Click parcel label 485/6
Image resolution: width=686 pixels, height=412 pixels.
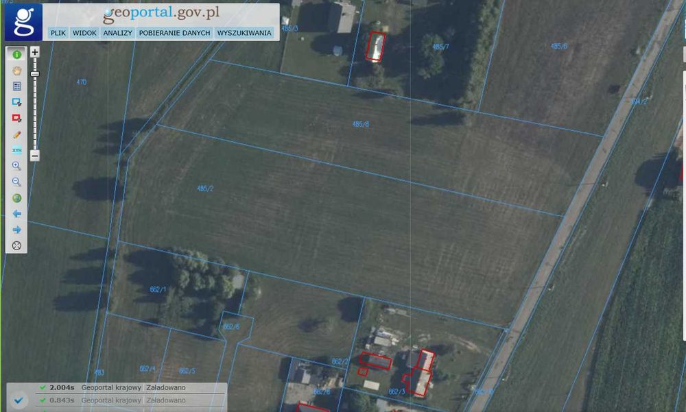[558, 46]
